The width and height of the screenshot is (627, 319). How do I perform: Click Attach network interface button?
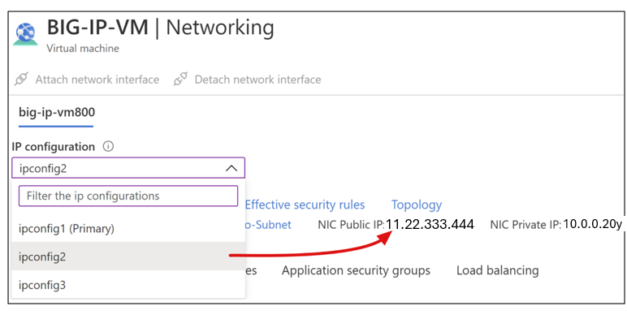tap(87, 80)
